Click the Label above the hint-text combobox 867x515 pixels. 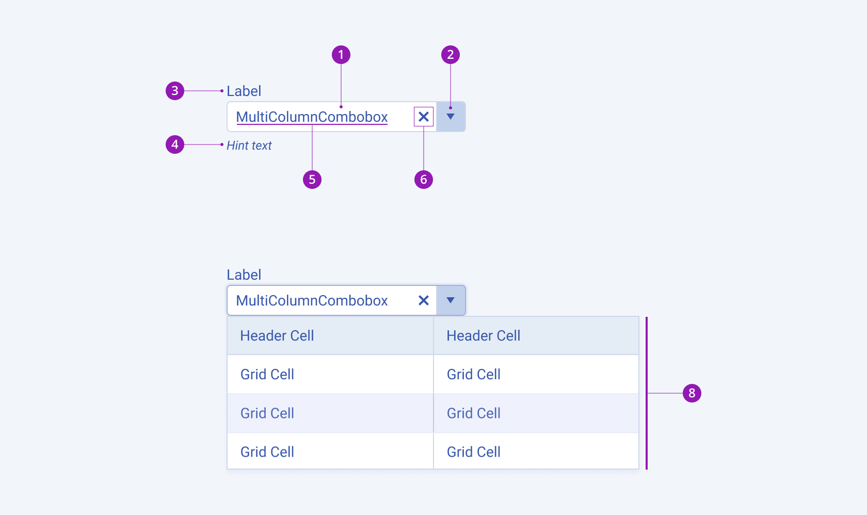tap(244, 91)
